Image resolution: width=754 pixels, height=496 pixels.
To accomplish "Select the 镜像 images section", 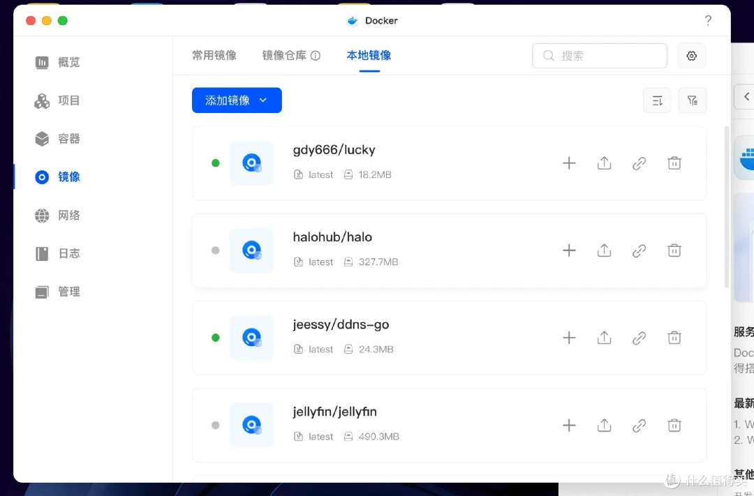I will point(57,177).
